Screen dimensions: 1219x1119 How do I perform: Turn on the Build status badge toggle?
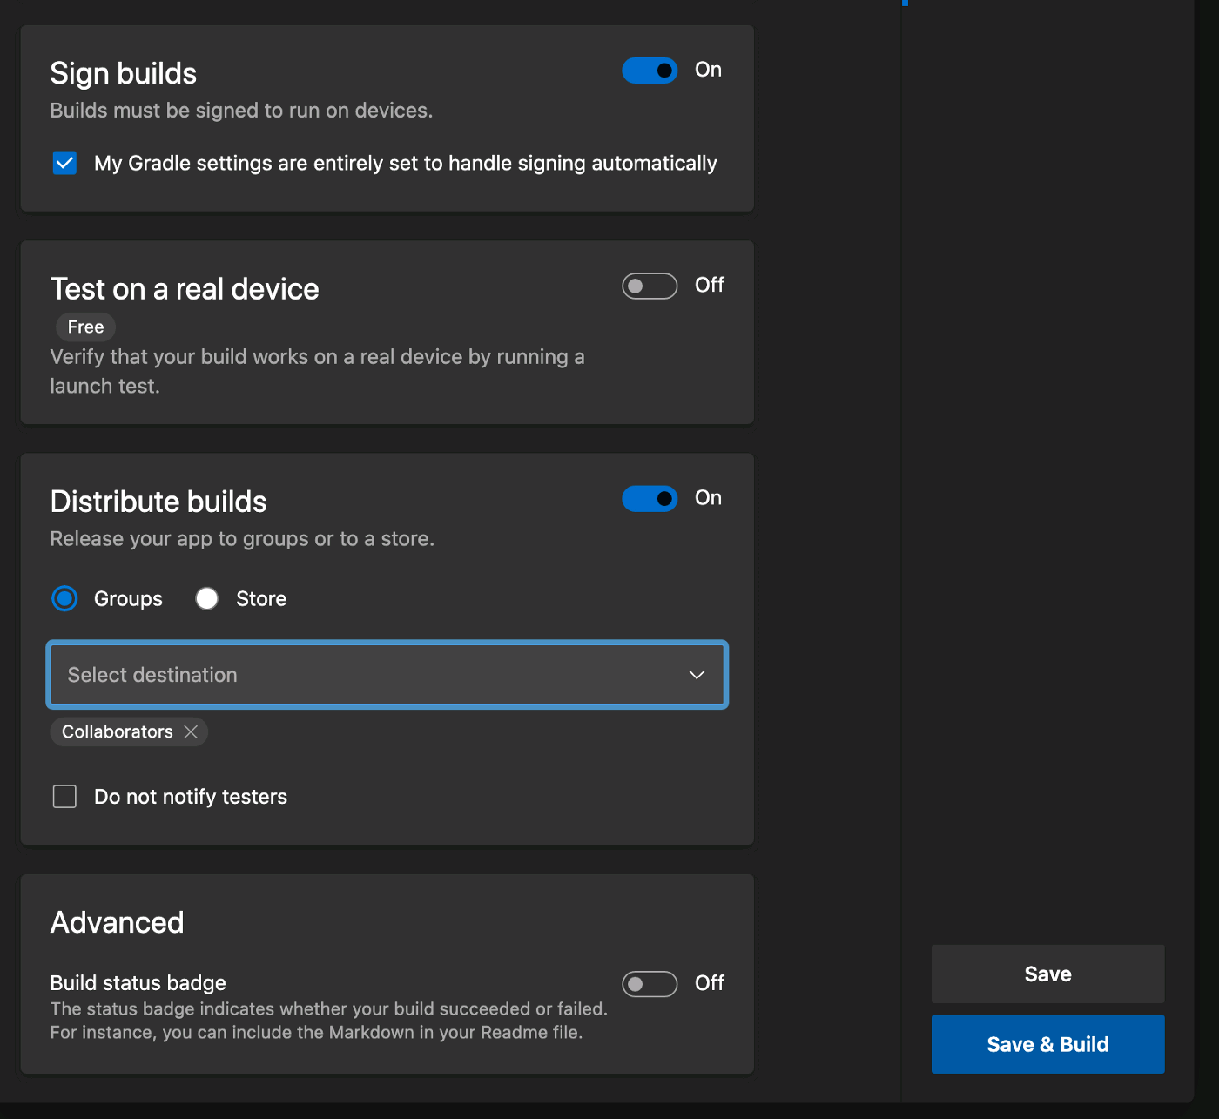click(x=650, y=984)
